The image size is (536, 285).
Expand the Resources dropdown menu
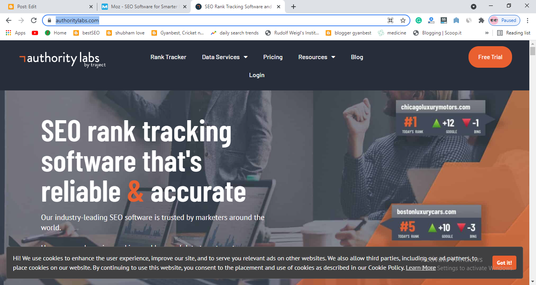317,57
